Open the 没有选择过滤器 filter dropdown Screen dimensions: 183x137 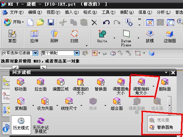click(x=35, y=53)
